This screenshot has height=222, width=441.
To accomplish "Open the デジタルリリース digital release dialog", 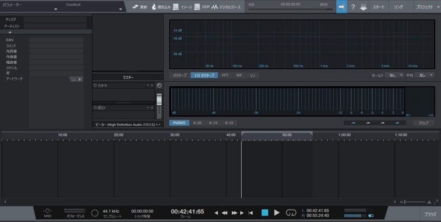I will [x=226, y=7].
